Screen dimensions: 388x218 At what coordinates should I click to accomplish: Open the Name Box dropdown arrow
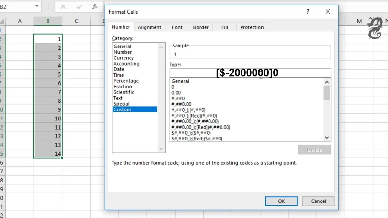(x=37, y=6)
